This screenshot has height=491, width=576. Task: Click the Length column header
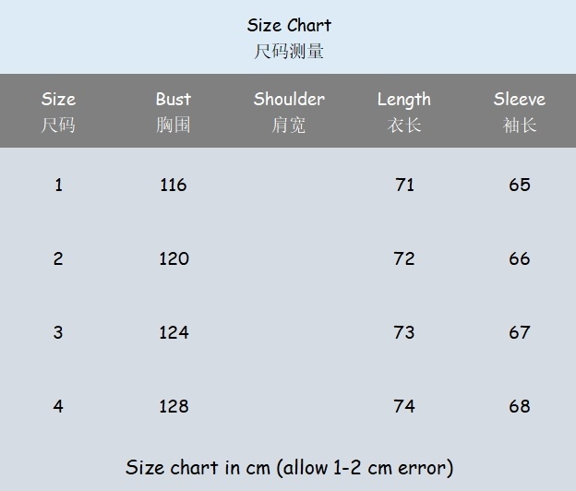click(403, 100)
